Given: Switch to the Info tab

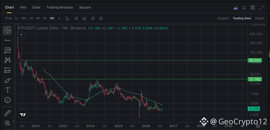Looking at the screenshot, I should tap(23, 8).
